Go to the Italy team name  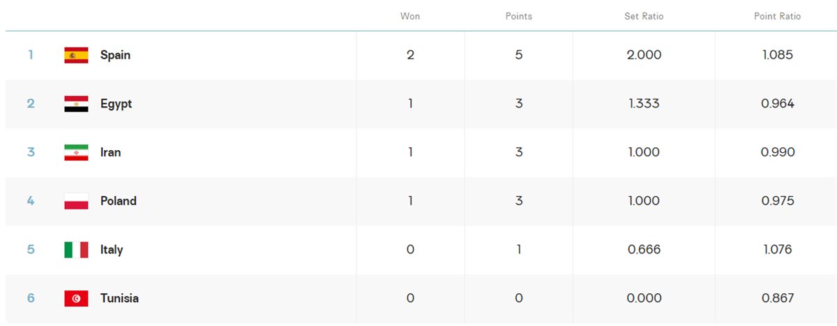(112, 250)
